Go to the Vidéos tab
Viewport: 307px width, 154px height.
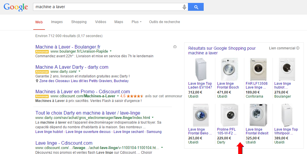(101, 22)
